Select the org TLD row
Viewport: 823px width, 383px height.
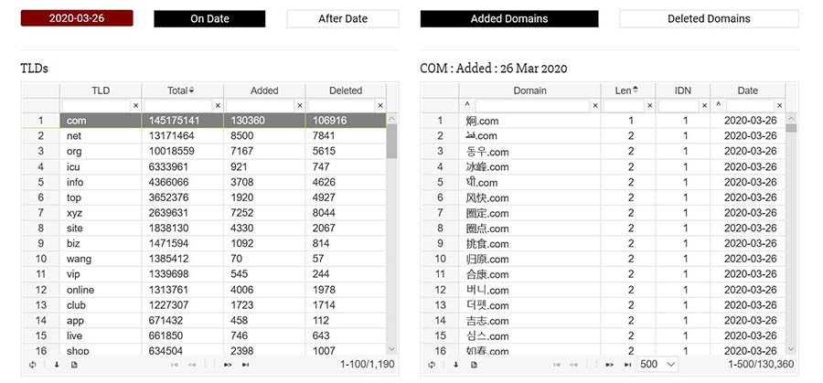[204, 151]
